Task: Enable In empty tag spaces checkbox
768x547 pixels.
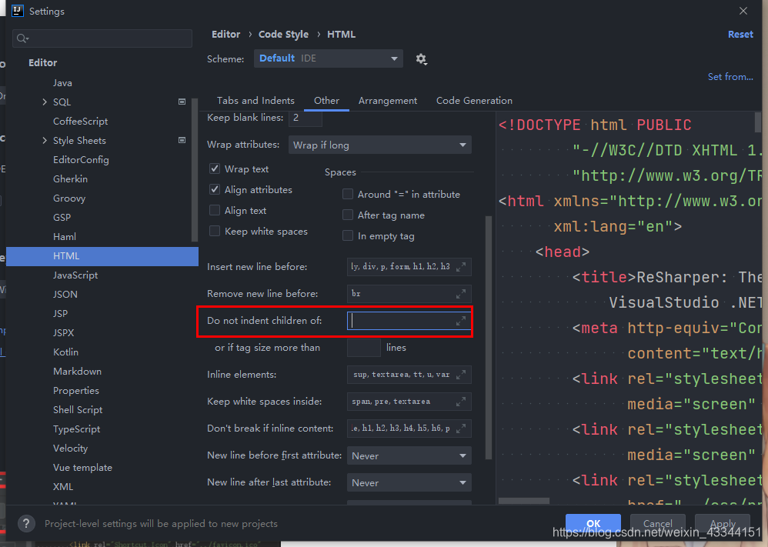Action: 348,236
